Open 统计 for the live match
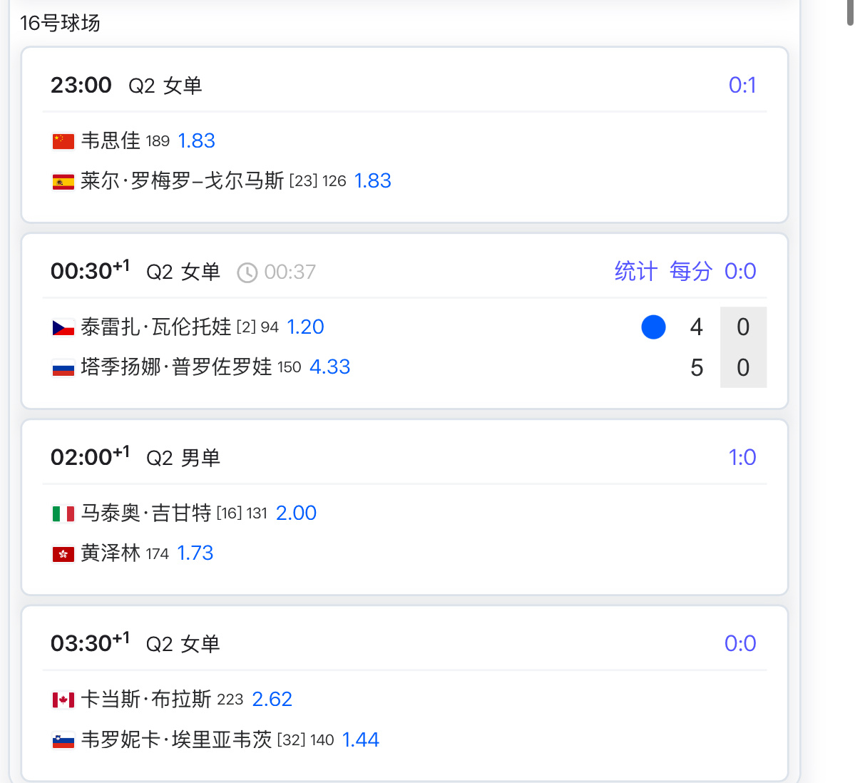860x783 pixels. (635, 271)
